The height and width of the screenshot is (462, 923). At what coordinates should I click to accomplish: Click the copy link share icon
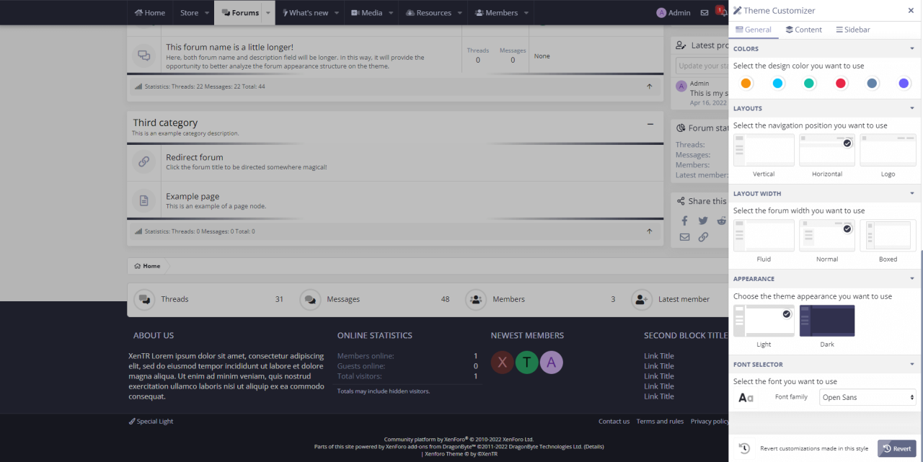pos(703,237)
